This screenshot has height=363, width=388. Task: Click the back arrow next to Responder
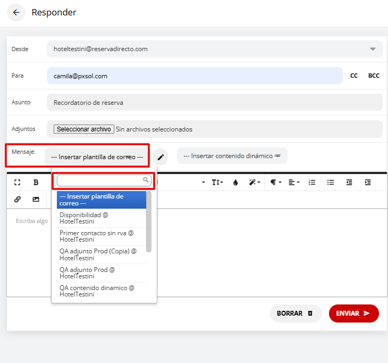16,13
